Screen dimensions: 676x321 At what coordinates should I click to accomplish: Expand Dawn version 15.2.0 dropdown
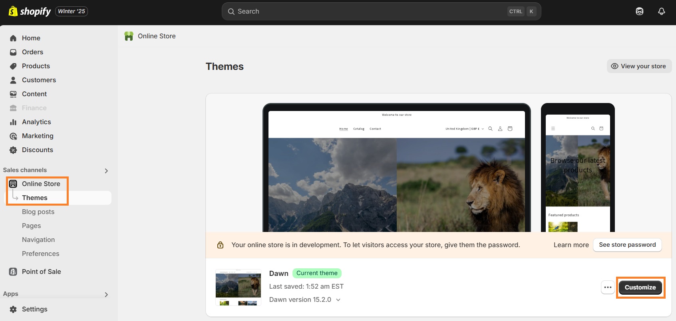click(305, 300)
